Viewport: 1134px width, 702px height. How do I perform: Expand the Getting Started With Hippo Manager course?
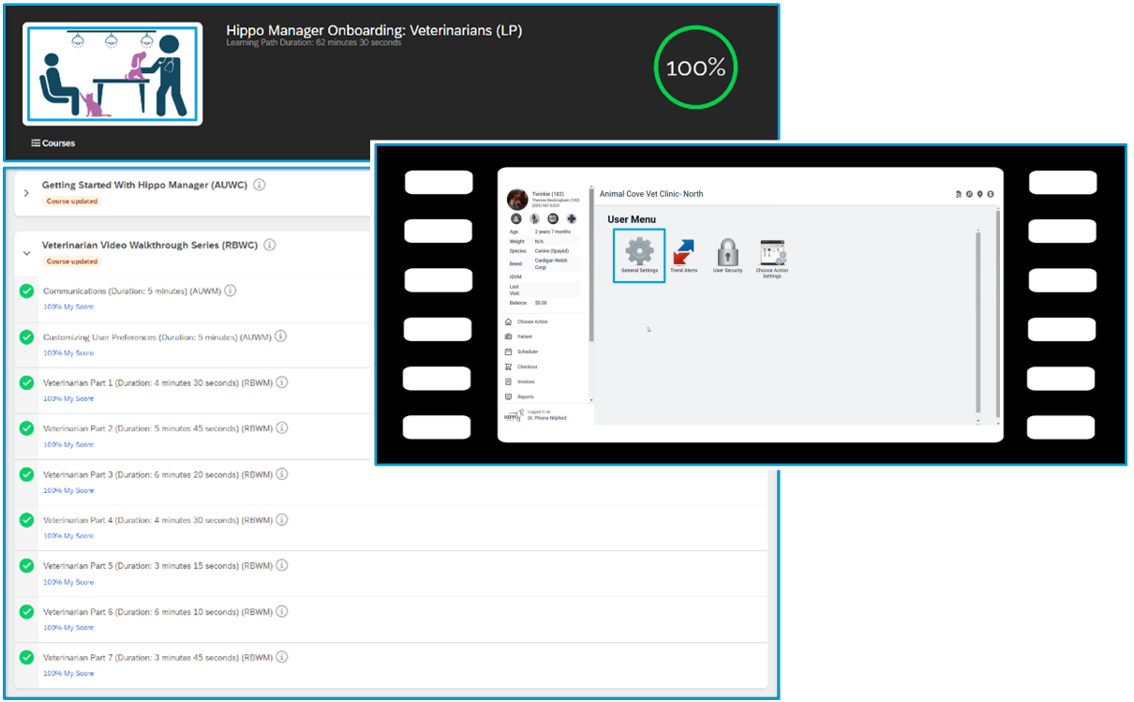pyautogui.click(x=26, y=192)
